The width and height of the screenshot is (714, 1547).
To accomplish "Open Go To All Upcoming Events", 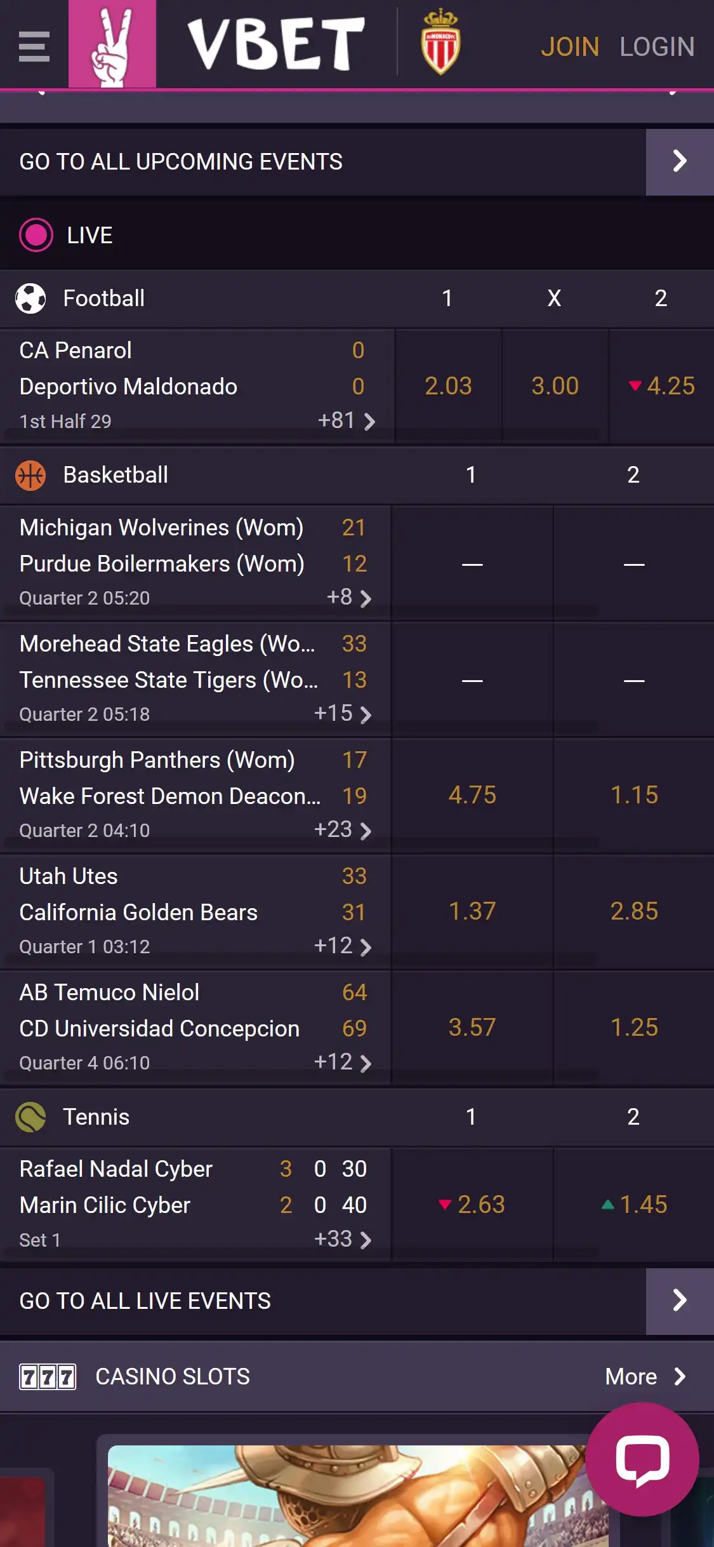I will [679, 162].
